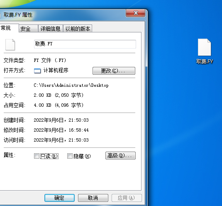Enable the 只读(R) checkbox
Image resolution: width=222 pixels, height=206 pixels.
pos(37,156)
